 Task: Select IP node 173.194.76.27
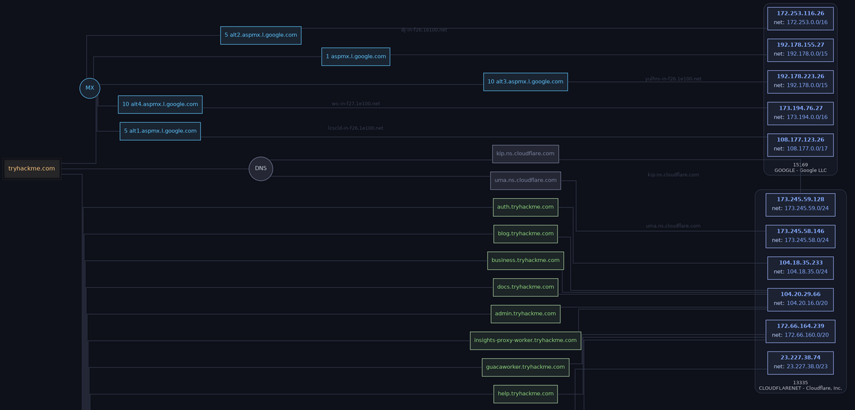coord(800,113)
